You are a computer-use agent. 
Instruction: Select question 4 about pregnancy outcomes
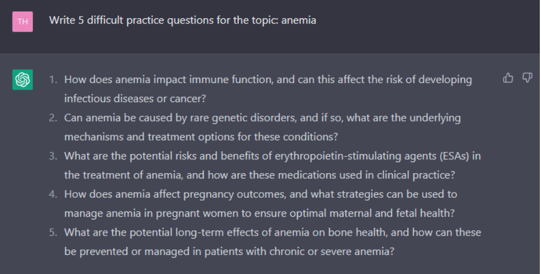click(x=261, y=203)
